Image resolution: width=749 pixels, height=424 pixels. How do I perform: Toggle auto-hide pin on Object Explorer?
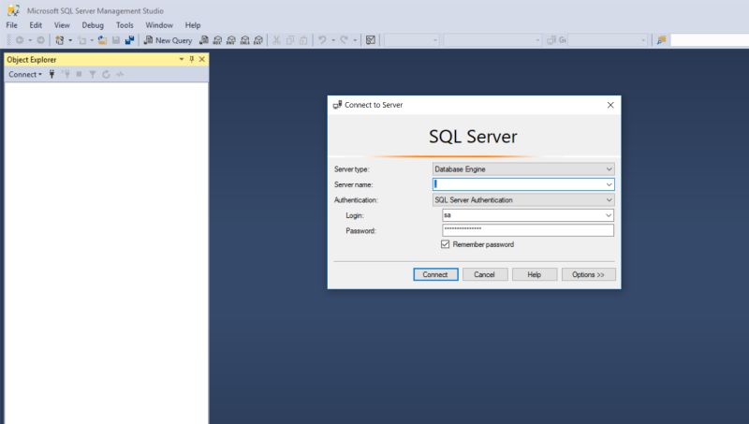pos(192,59)
